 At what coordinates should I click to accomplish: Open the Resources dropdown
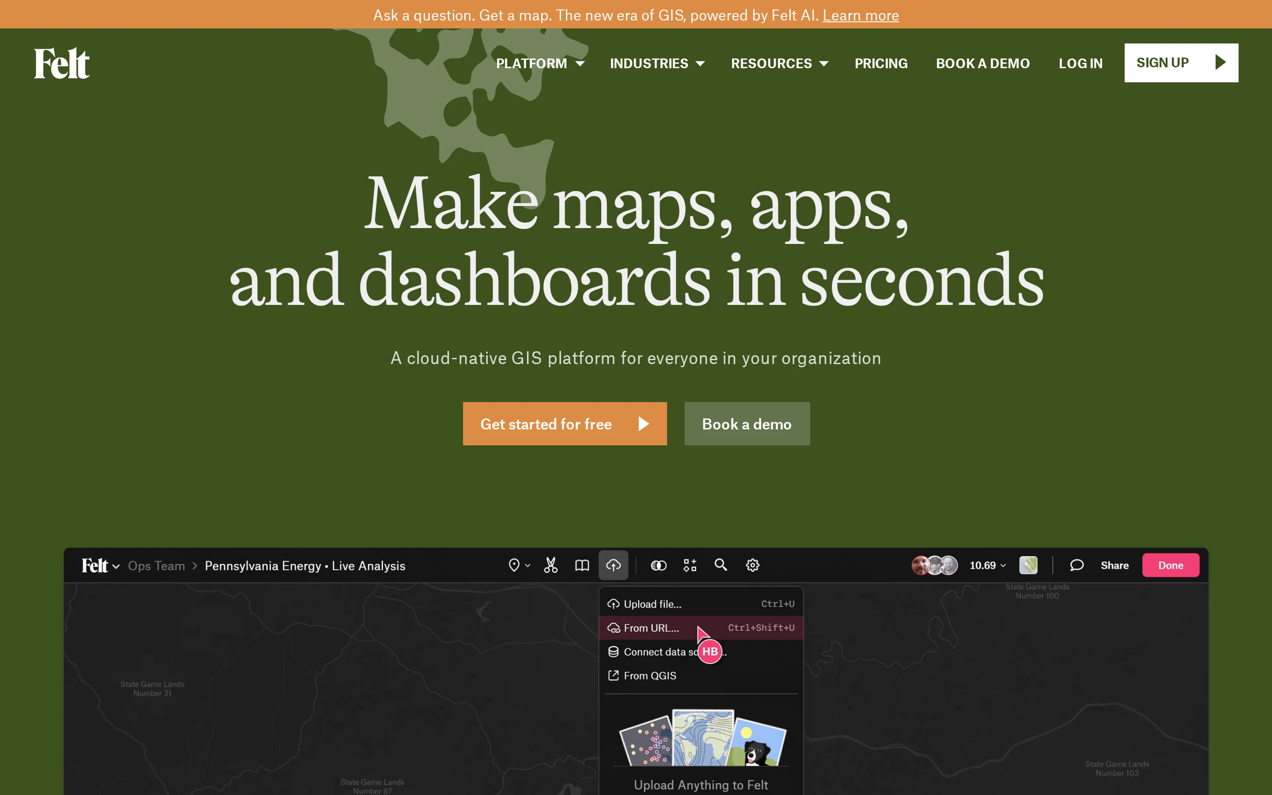[779, 64]
